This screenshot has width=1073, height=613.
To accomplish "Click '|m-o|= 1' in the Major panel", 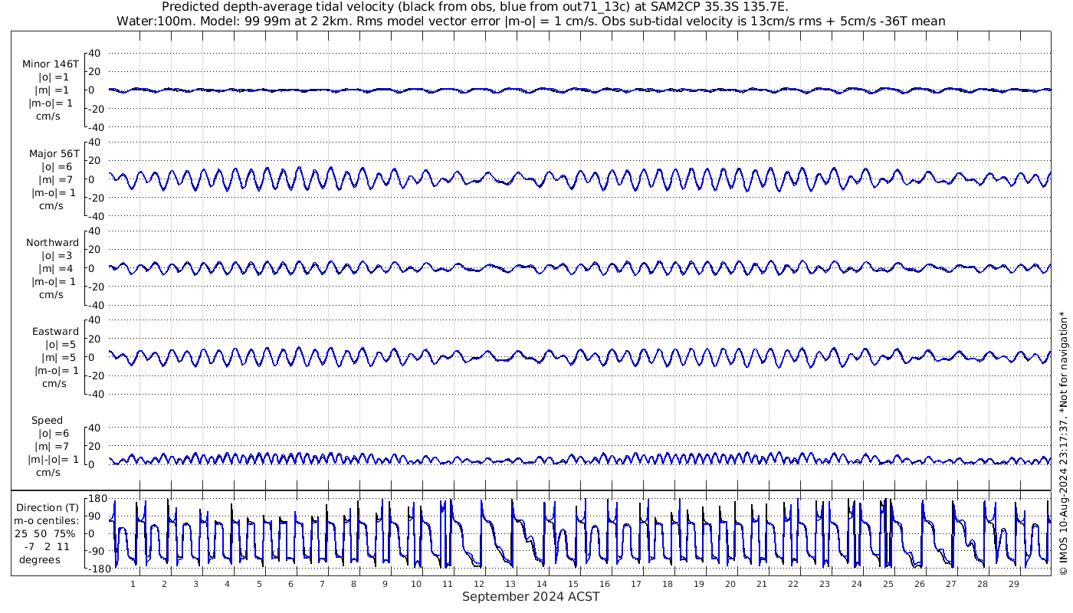I will point(53,192).
